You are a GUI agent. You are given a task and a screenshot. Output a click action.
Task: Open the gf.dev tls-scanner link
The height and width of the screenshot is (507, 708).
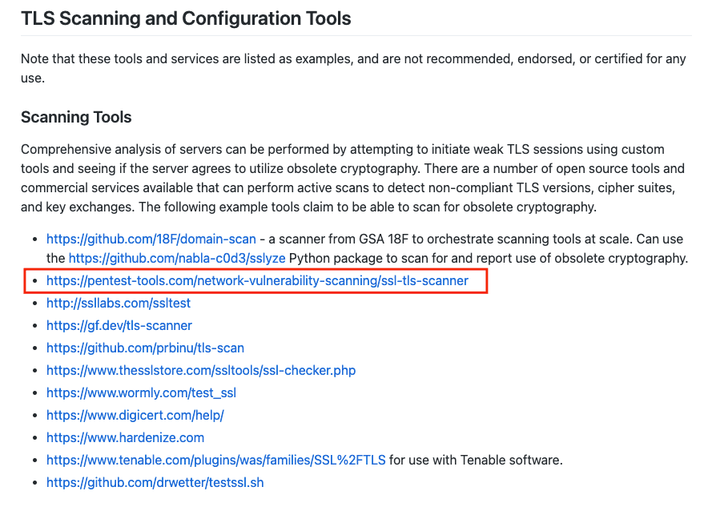[119, 326]
